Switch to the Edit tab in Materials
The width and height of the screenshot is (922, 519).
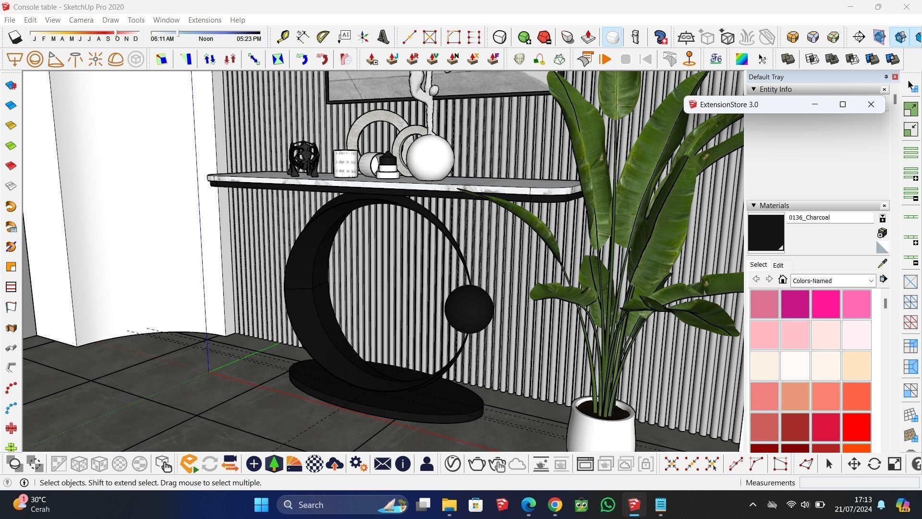(778, 265)
